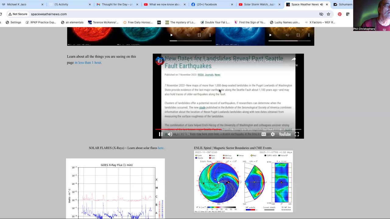The image size is (390, 219).
Task: Click the Not Secure site info chip
Action: [18, 14]
